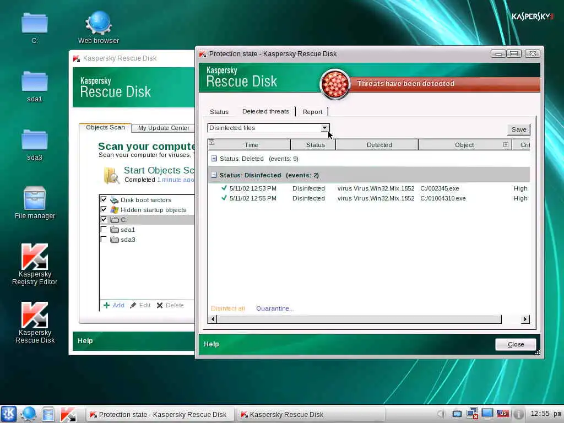
Task: Click the US flag keyboard layout icon
Action: pos(503,414)
